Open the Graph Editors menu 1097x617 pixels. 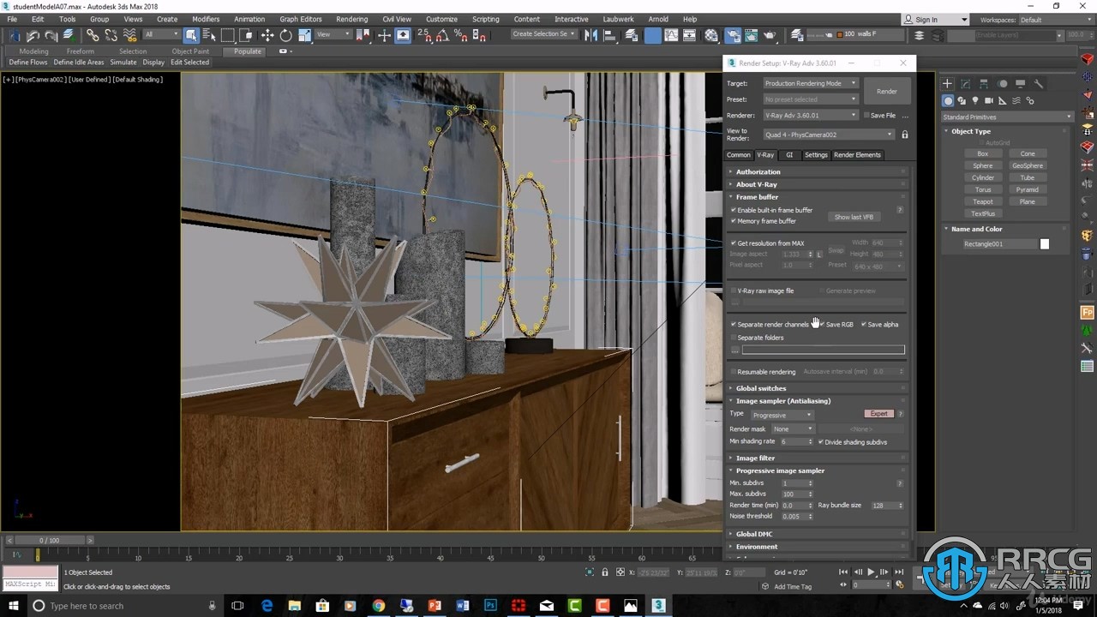point(301,19)
